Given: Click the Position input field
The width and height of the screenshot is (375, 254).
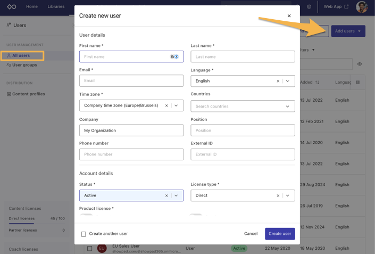Looking at the screenshot, I should click(x=243, y=130).
